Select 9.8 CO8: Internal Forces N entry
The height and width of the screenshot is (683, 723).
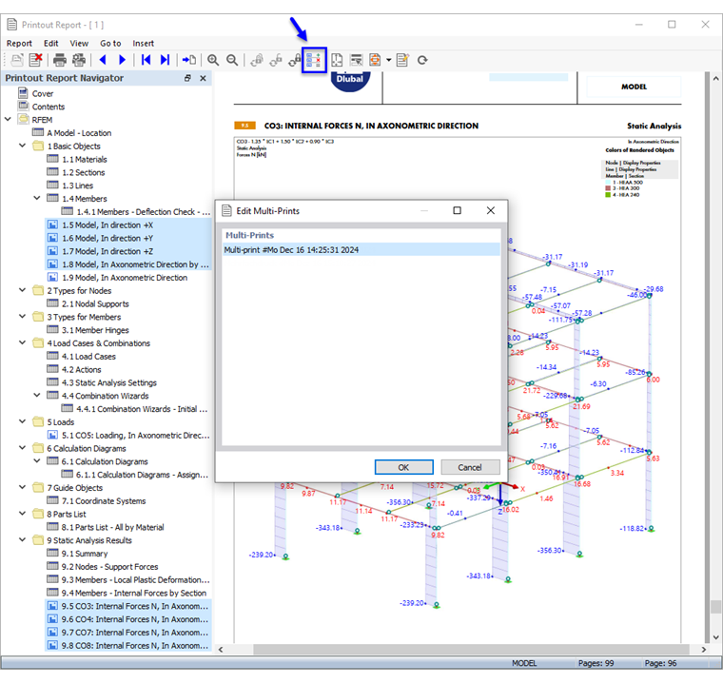pyautogui.click(x=135, y=646)
